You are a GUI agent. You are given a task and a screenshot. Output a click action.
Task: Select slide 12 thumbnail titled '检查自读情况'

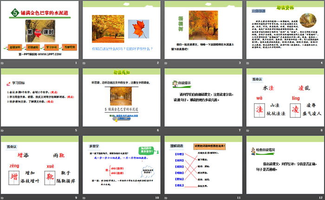click(x=285, y=165)
